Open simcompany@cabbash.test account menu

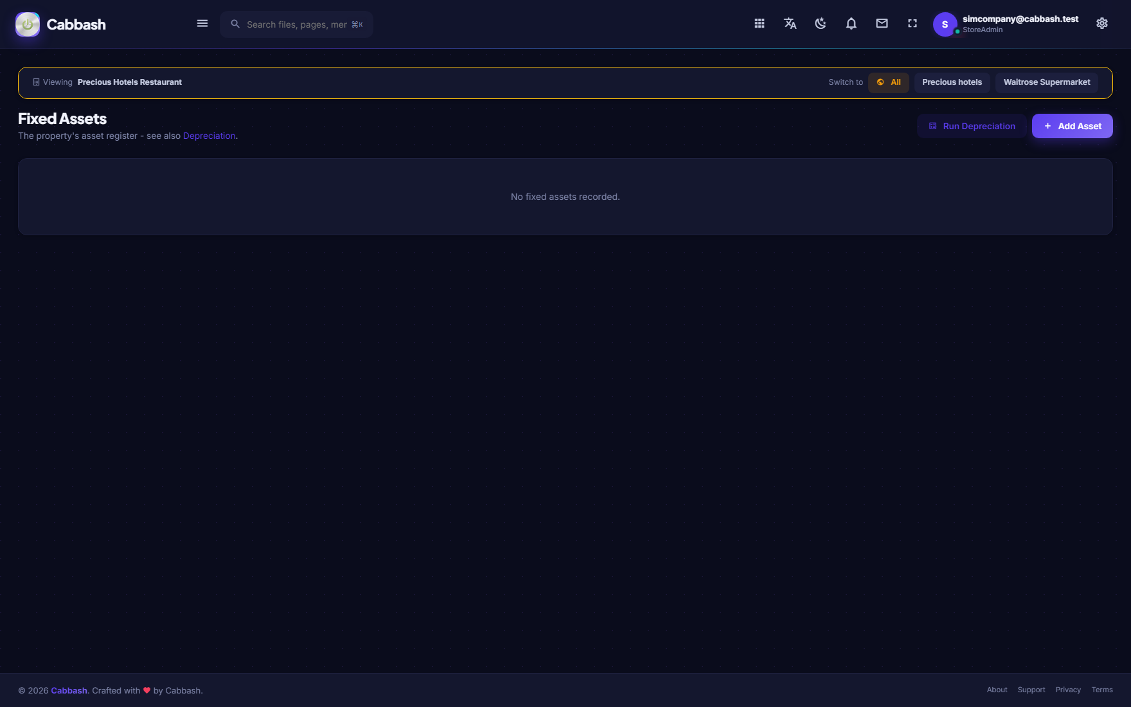point(1020,19)
